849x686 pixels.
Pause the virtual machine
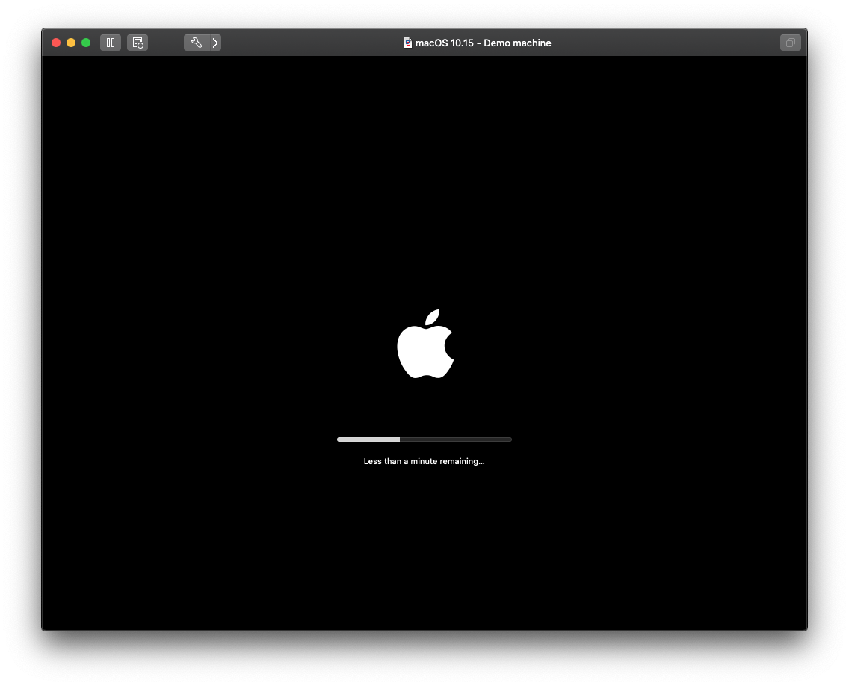(x=111, y=43)
